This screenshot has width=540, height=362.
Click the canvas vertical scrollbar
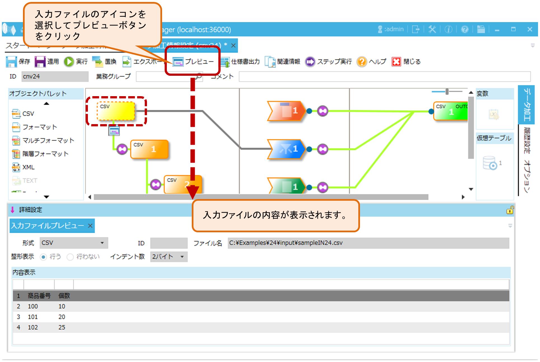pyautogui.click(x=471, y=128)
